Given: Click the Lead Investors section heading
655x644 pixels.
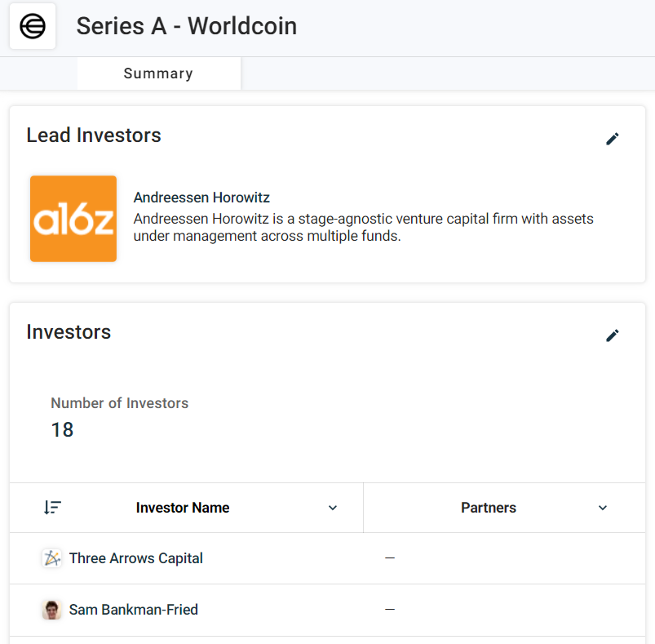Looking at the screenshot, I should point(94,135).
